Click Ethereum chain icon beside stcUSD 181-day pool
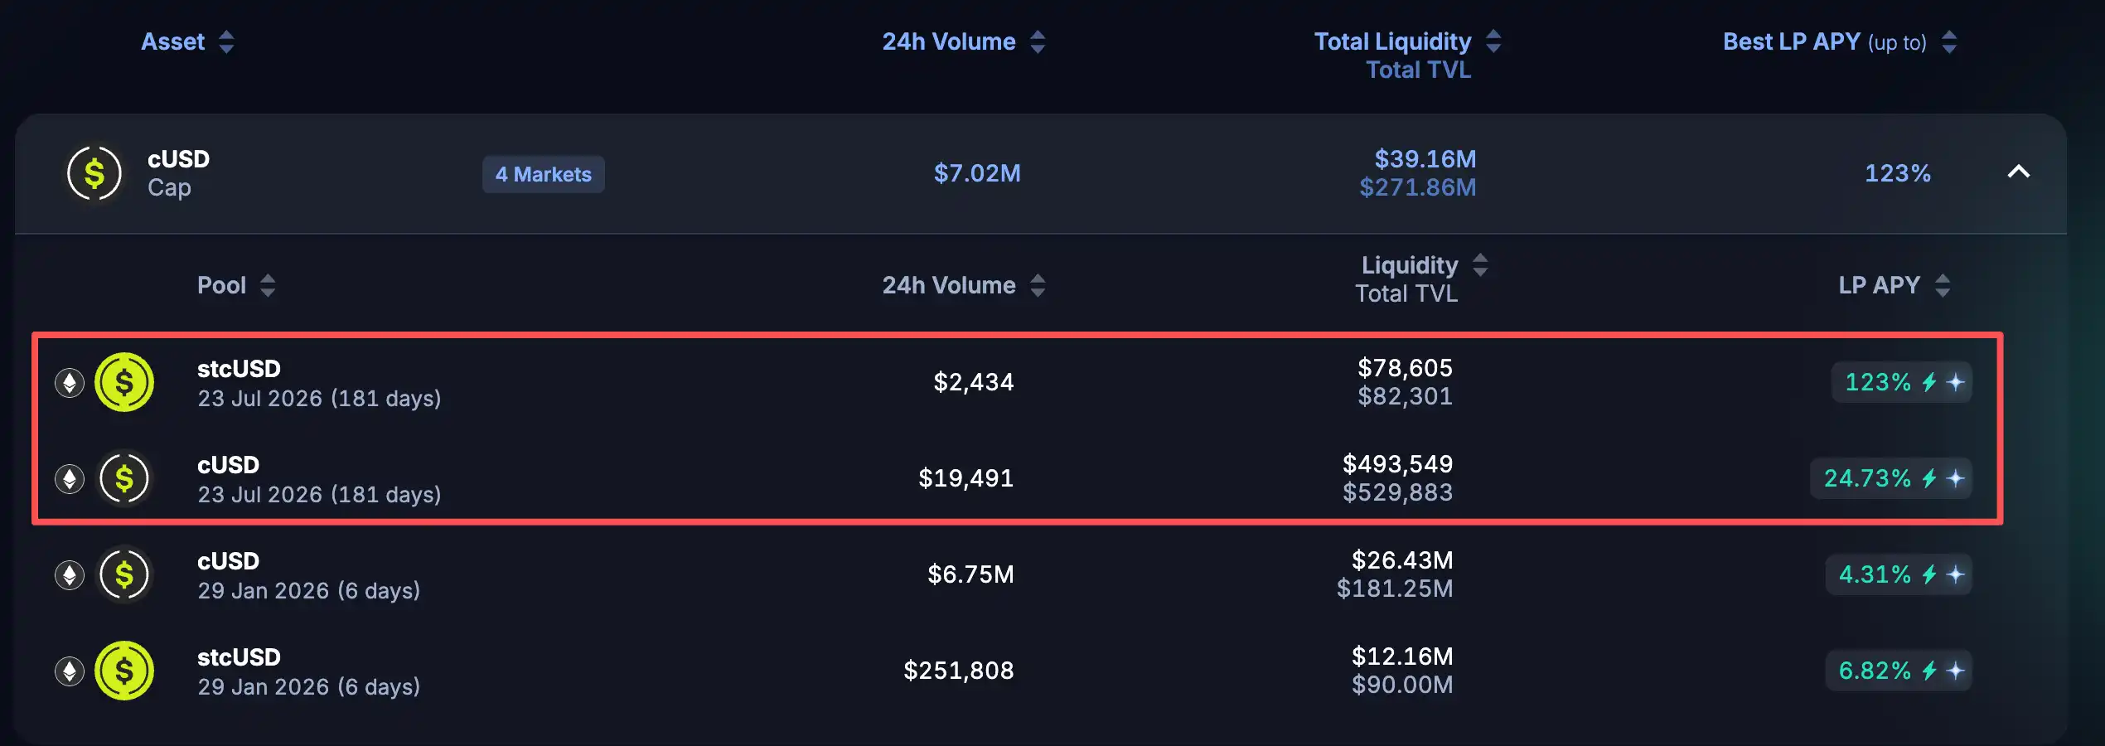Screen dimensions: 2105x746 pos(70,382)
